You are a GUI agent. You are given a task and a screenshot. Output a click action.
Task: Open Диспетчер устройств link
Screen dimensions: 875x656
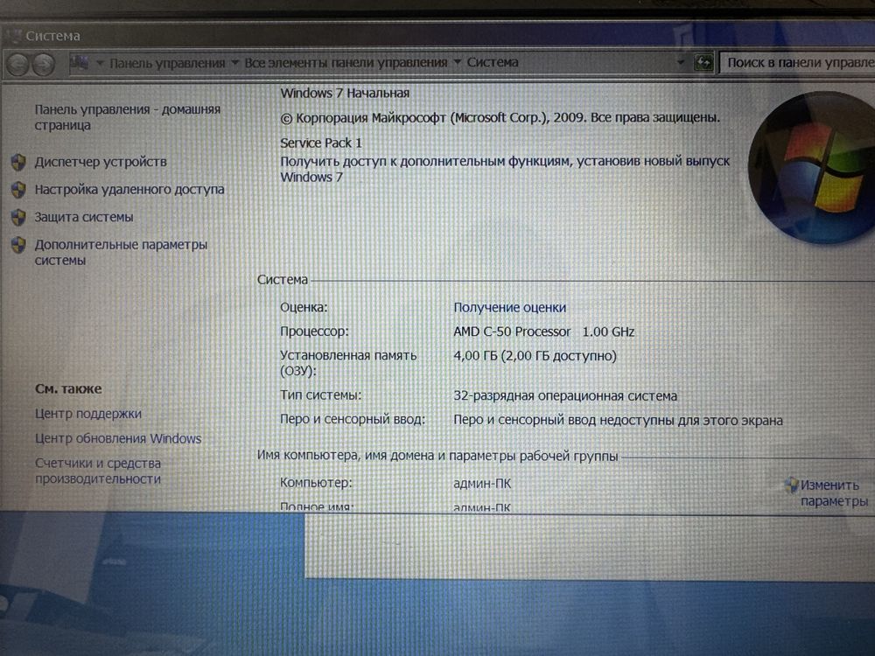(x=101, y=162)
